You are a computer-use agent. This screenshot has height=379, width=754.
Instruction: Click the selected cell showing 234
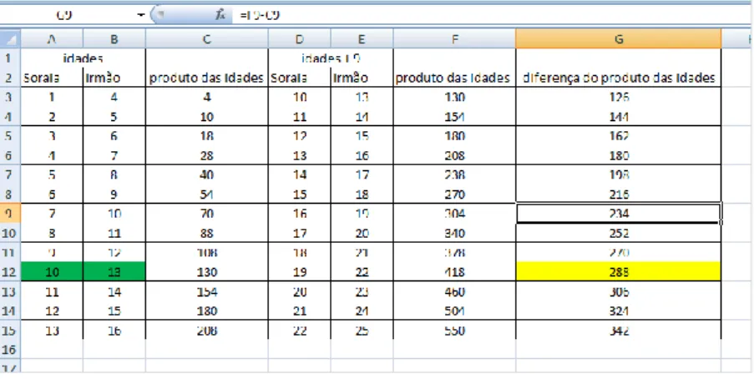pyautogui.click(x=619, y=214)
